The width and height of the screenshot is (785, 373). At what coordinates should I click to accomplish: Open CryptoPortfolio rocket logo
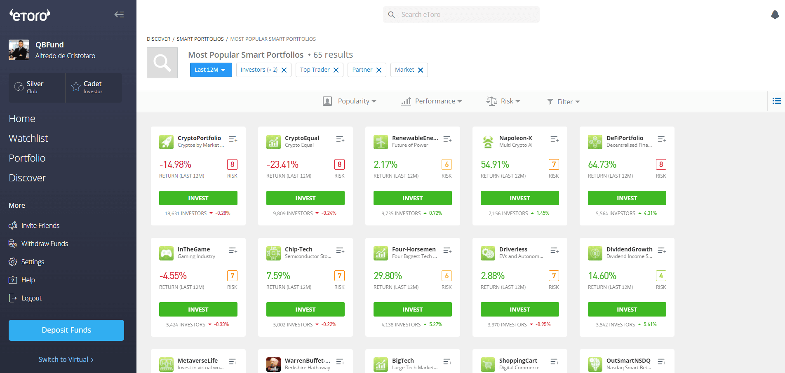coord(166,142)
